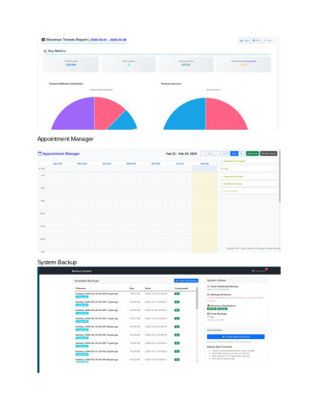This screenshot has width=318, height=411.
Task: Click the Print button in Revenue Trends Report
Action: pos(257,41)
